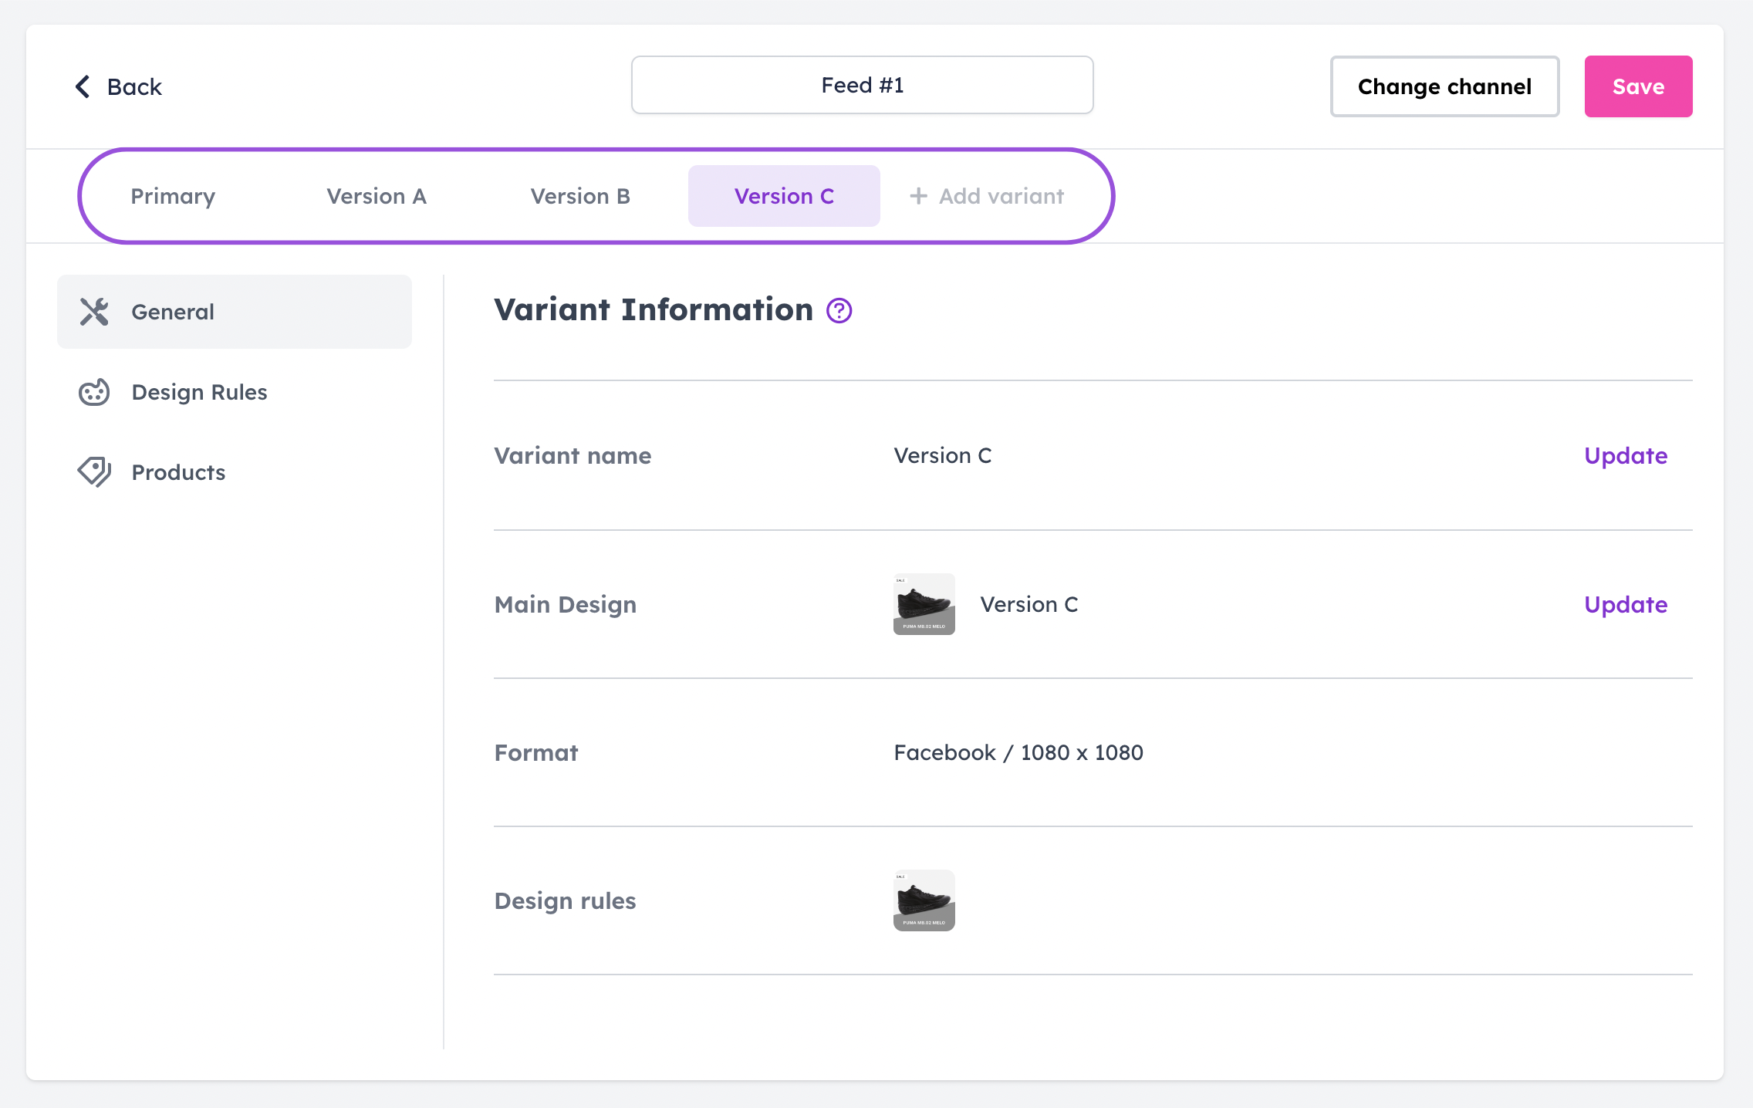Open the Variant Information help icon
Viewport: 1753px width, 1108px height.
pos(838,310)
